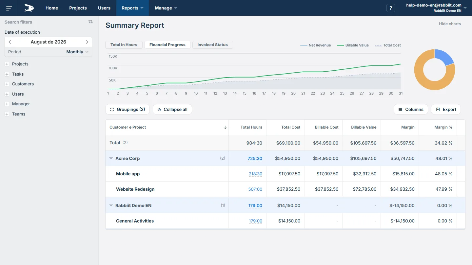Go to previous month arrow

point(10,42)
